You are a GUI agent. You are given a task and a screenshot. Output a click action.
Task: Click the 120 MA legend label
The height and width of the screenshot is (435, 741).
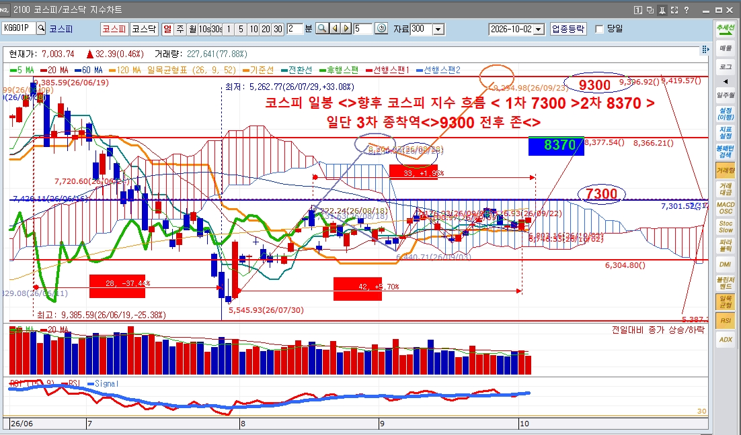tap(125, 70)
